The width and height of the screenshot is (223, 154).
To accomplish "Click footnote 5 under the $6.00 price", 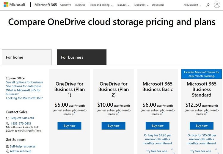I will (163, 113).
